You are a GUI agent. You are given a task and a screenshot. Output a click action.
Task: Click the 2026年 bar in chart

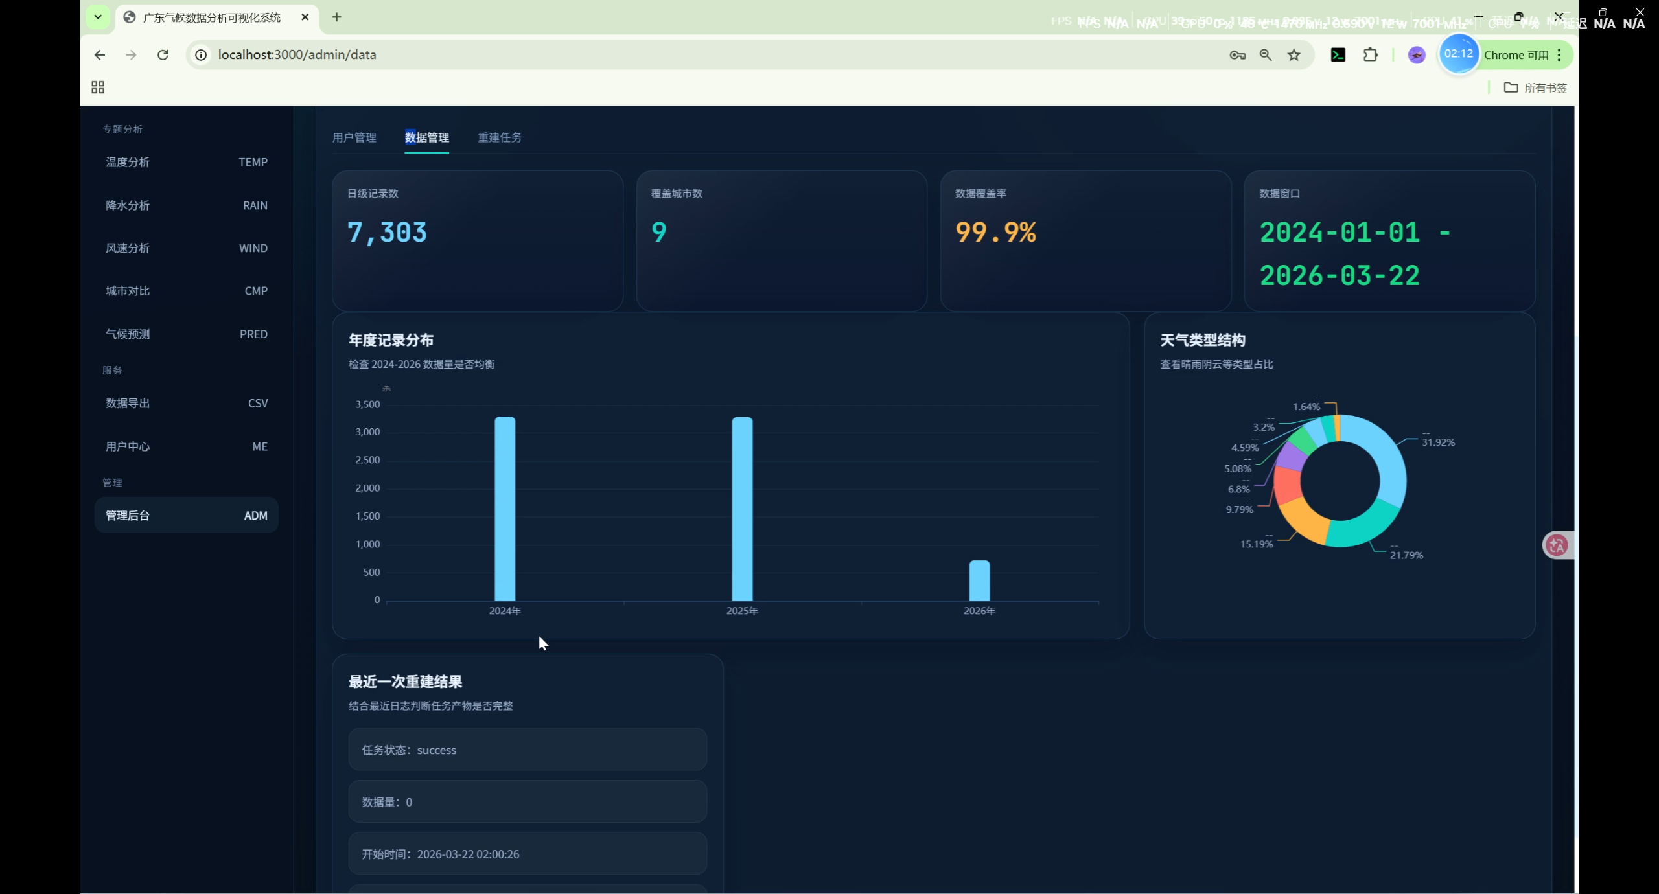click(x=979, y=581)
